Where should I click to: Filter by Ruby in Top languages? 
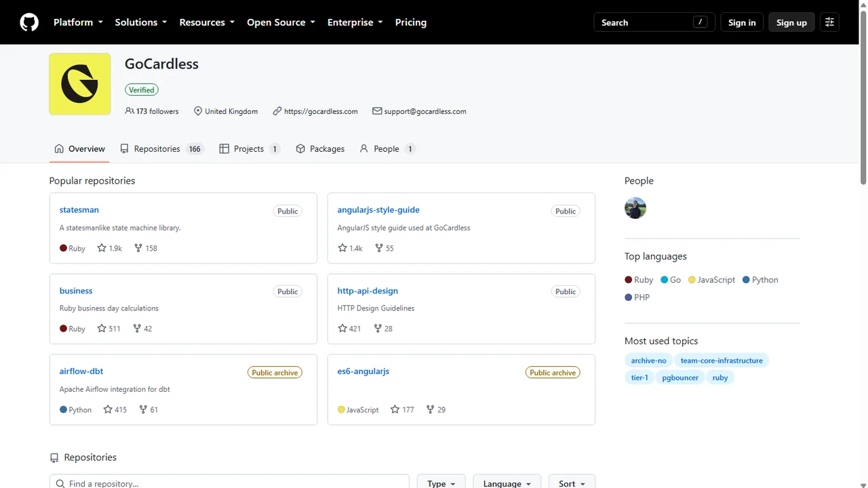point(639,280)
